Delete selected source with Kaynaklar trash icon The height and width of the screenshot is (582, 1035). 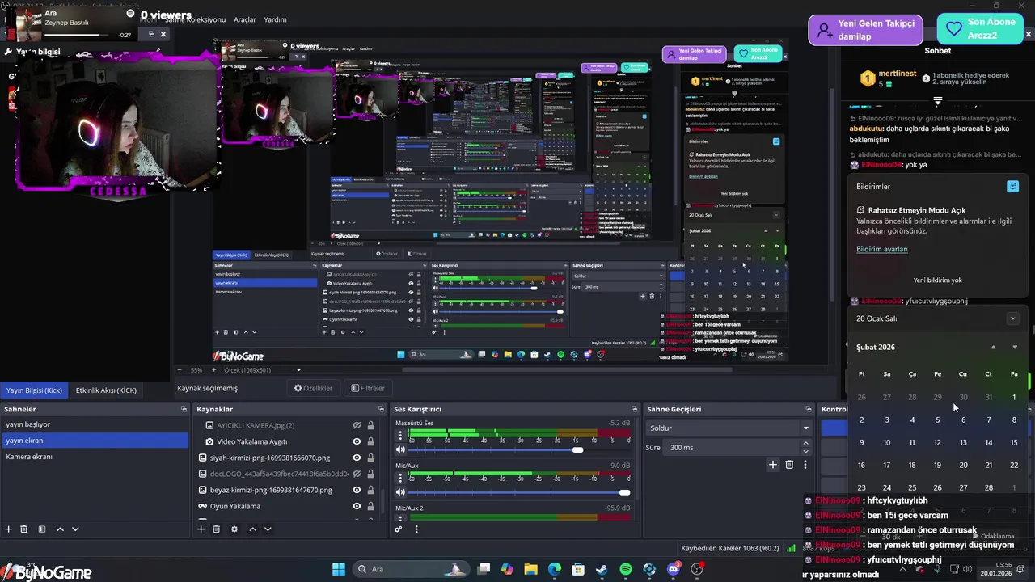tap(217, 529)
